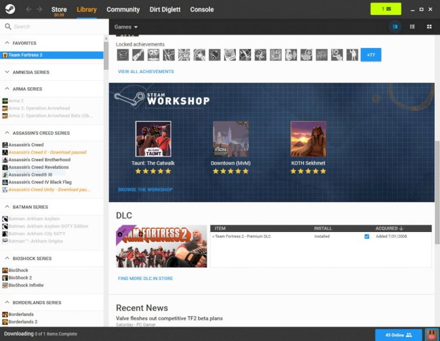Select Team Fortress 2 - Premium DLC row

click(x=321, y=237)
